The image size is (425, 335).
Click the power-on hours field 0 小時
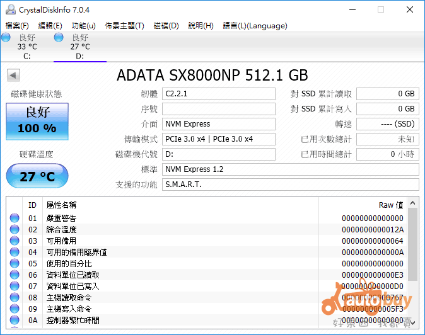pyautogui.click(x=388, y=154)
